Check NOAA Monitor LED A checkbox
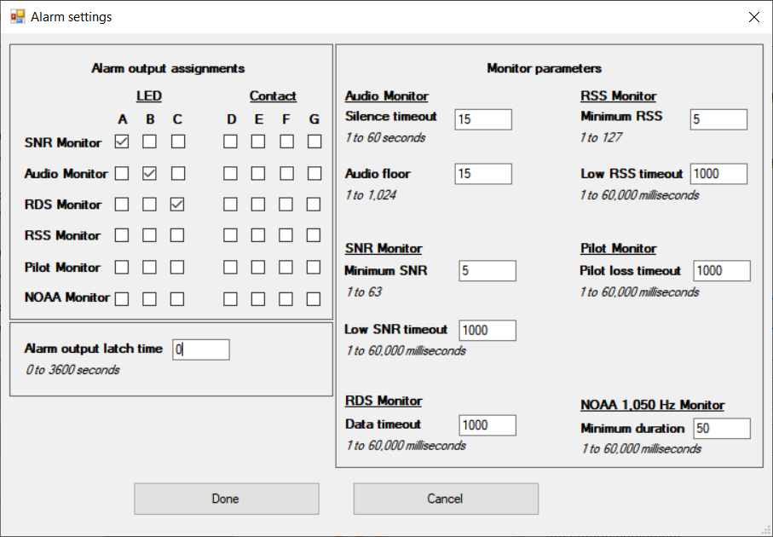773x537 pixels. click(122, 299)
